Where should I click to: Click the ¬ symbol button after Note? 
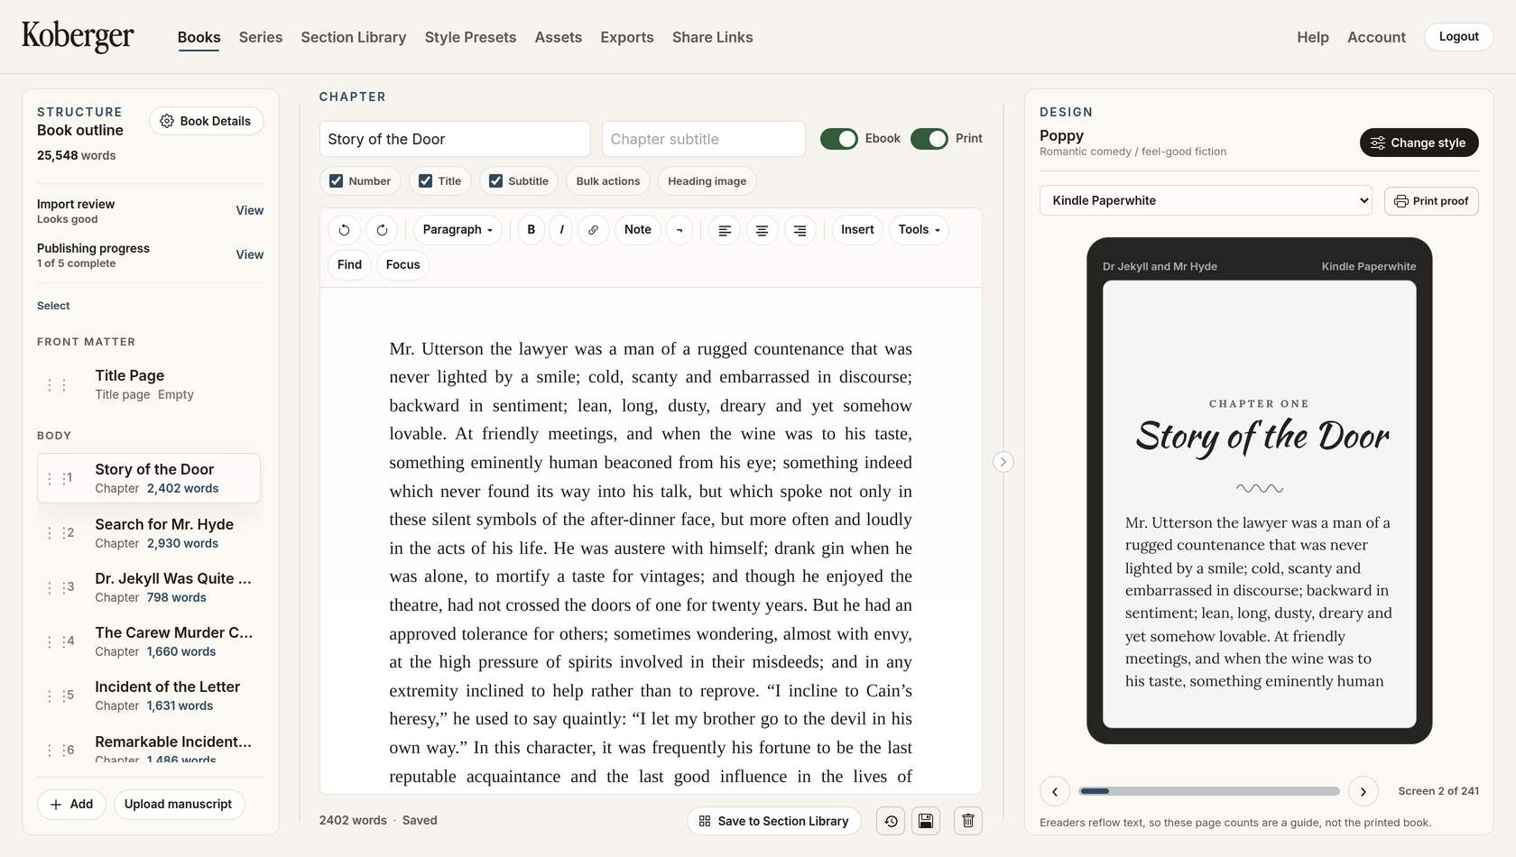click(679, 230)
